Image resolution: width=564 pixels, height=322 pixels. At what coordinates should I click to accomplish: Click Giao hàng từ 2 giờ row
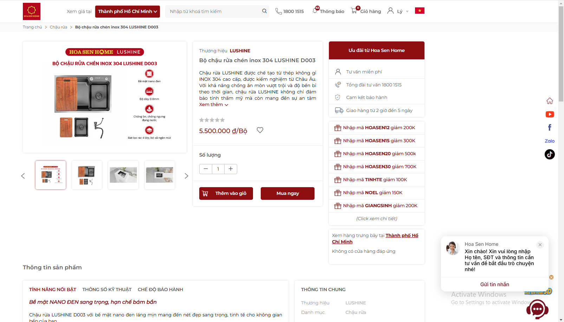377,110
